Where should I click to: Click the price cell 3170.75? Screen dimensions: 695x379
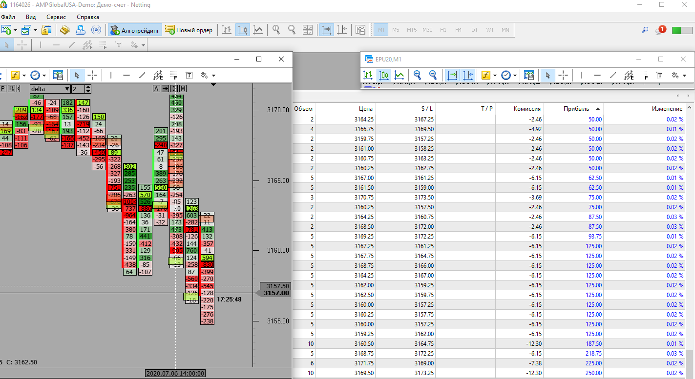[x=364, y=197]
